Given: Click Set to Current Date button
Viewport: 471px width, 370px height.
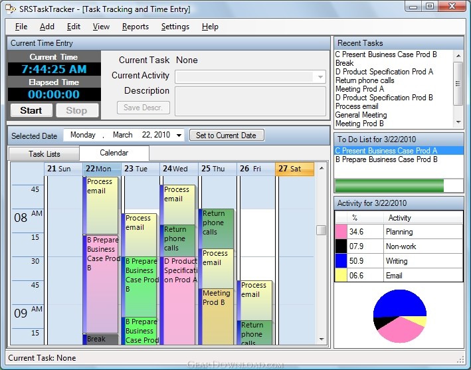Looking at the screenshot, I should point(227,135).
